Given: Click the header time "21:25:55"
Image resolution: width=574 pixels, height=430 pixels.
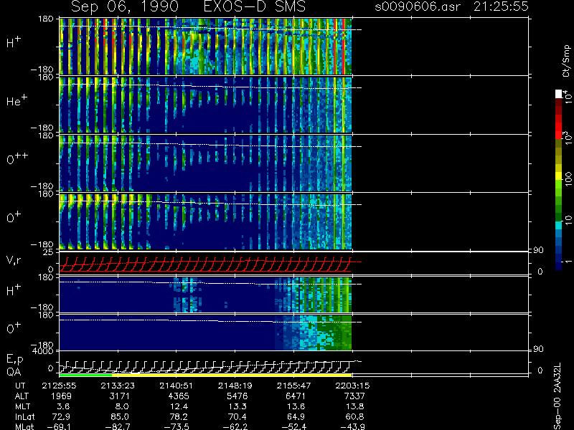Looking at the screenshot, I should (501, 6).
